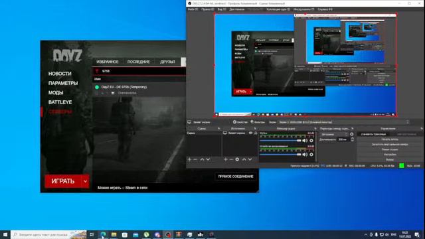This screenshot has height=239, width=425.
Task: Open Microsoft Edge from the taskbar
Action: pyautogui.click(x=103, y=234)
